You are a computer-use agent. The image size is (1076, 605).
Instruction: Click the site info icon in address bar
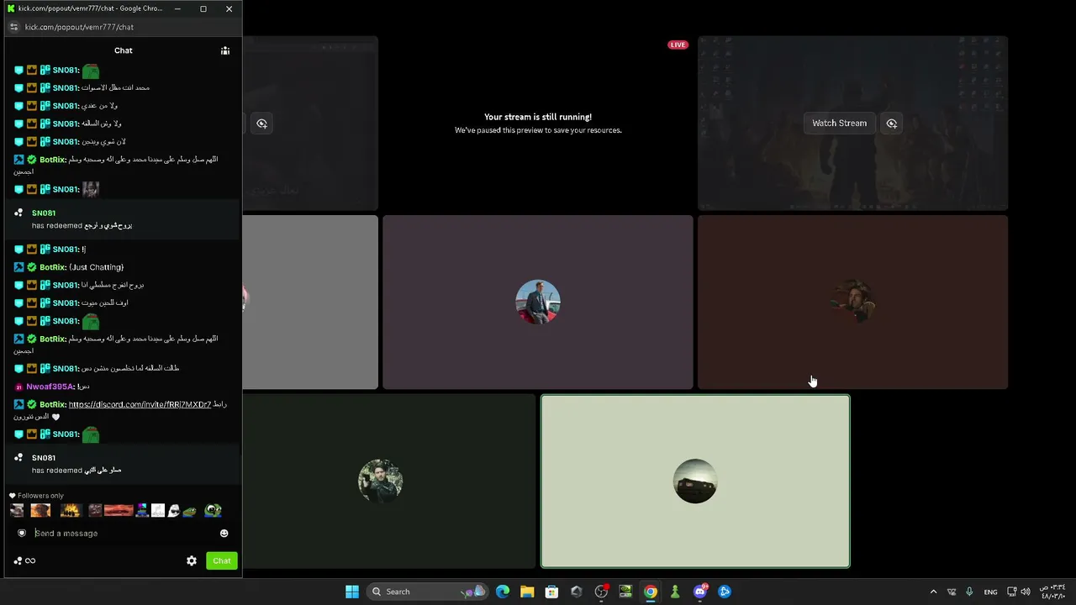[x=13, y=27]
